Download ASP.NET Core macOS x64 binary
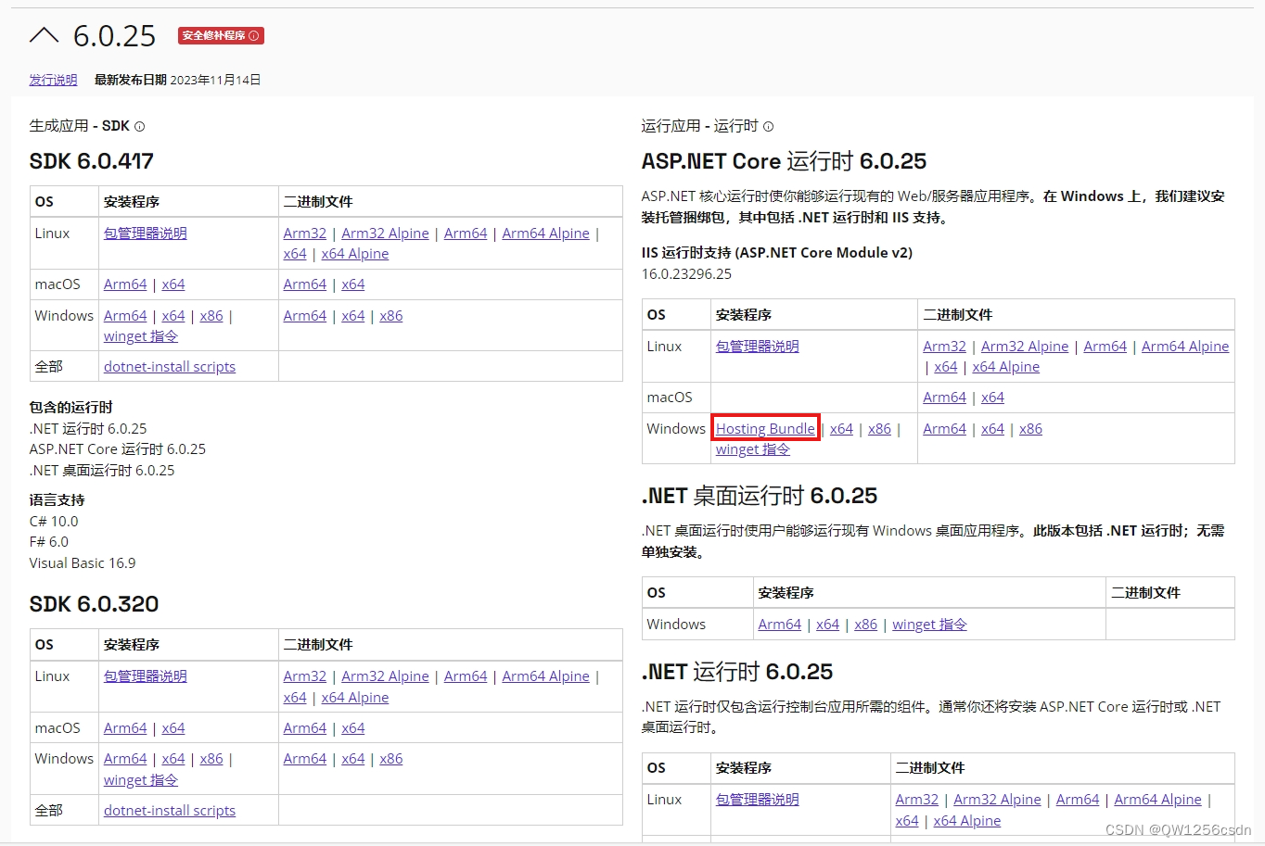Screen dimensions: 1265x846 click(x=992, y=398)
